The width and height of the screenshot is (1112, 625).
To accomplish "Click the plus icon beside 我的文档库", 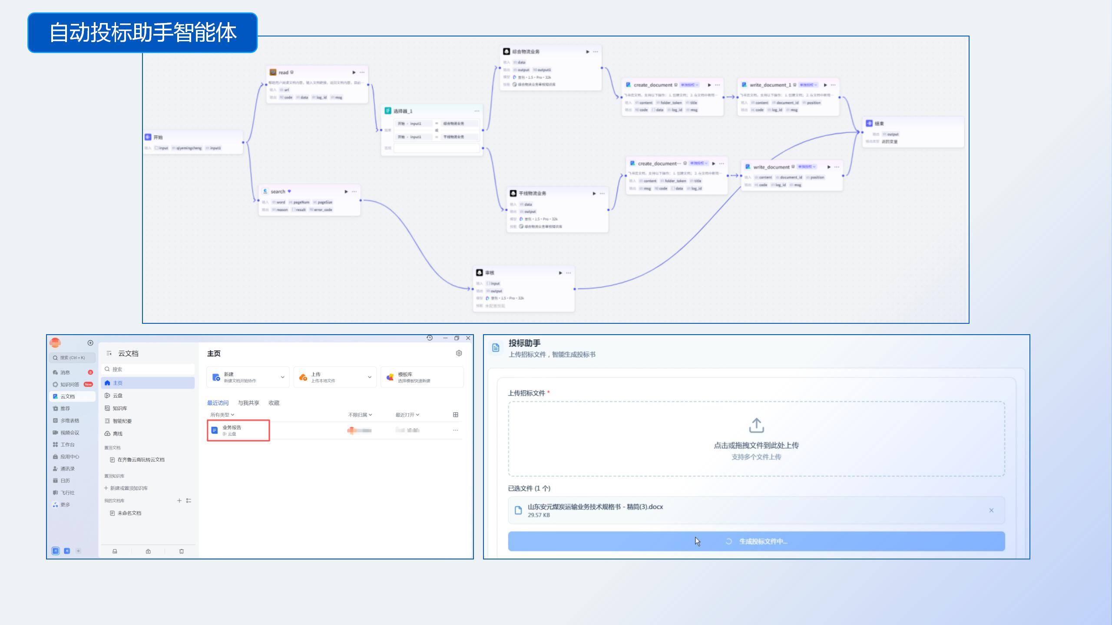I will point(179,500).
